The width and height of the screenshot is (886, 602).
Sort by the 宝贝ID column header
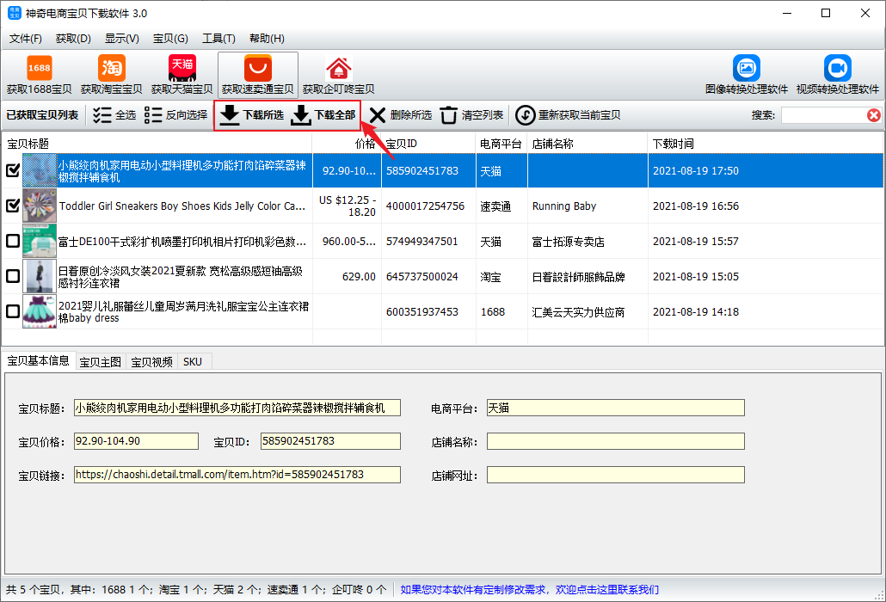[x=429, y=144]
